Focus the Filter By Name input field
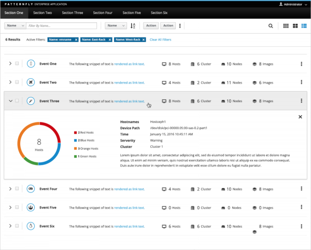Image resolution: width=311 pixels, height=250 pixels. [x=61, y=25]
